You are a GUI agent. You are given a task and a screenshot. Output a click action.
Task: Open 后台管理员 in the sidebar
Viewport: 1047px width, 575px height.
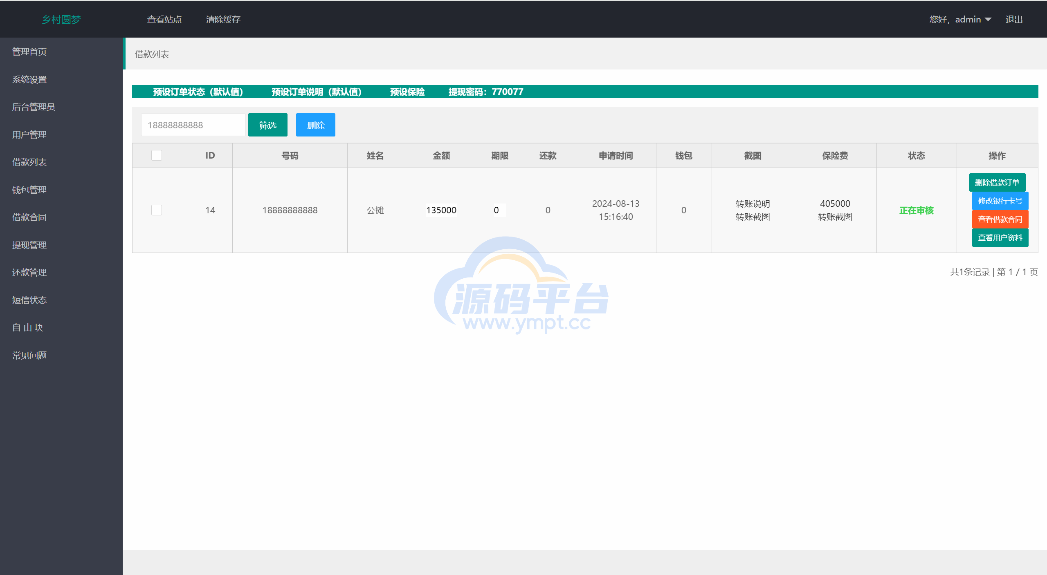coord(34,107)
